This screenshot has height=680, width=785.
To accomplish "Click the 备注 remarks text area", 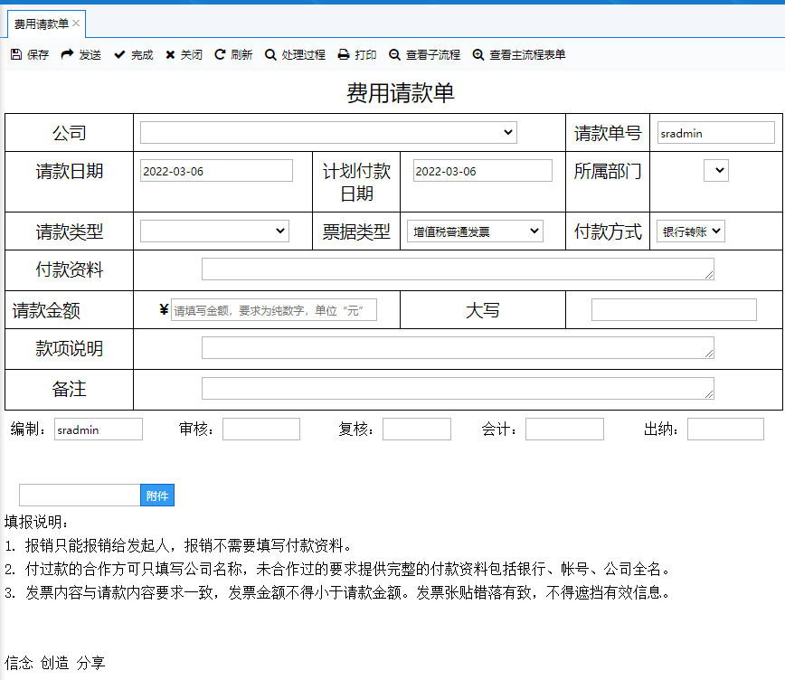I will coord(458,389).
